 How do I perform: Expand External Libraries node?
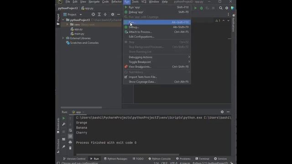[x=63, y=38]
